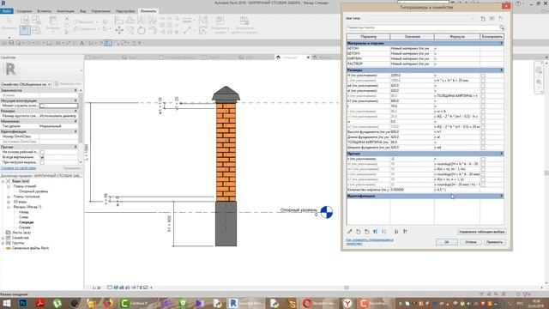Click Sort Ascending parameters icon in dialog
549x309 pixels.
(x=396, y=232)
